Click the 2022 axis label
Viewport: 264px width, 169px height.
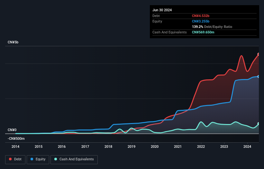(x=201, y=147)
